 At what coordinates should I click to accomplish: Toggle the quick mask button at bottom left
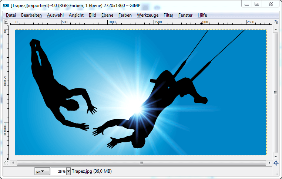[x=6, y=163]
